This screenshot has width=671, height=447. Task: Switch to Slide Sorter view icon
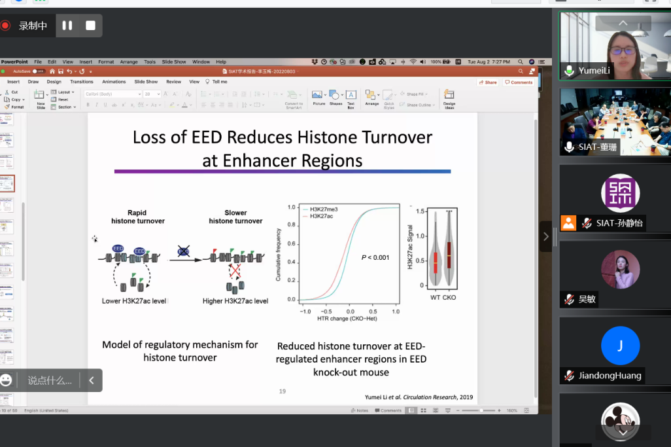423,410
